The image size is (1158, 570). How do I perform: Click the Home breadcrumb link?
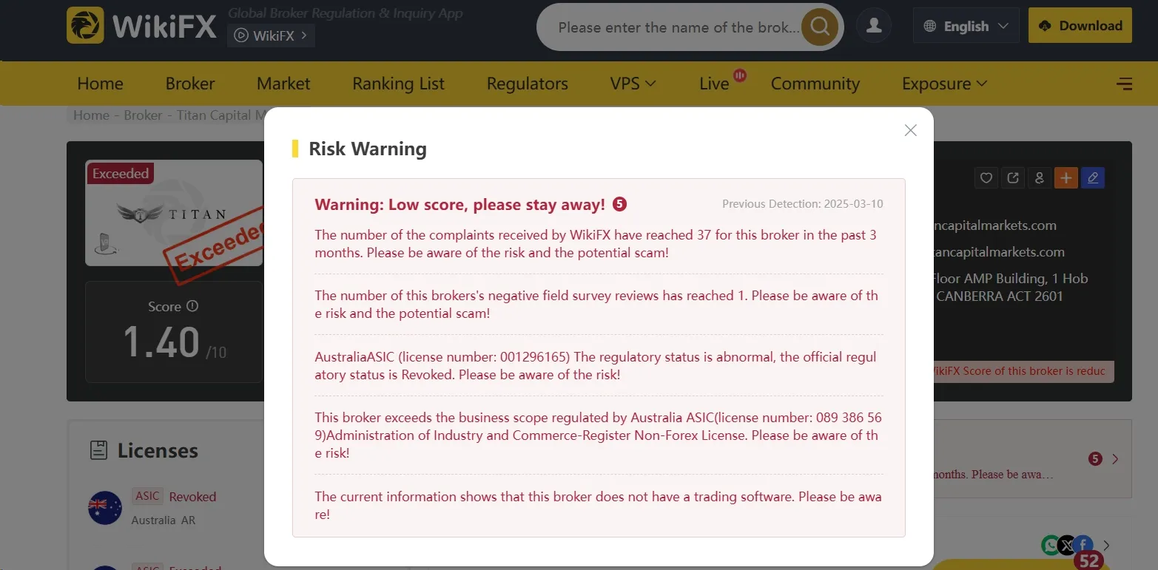pyautogui.click(x=91, y=115)
